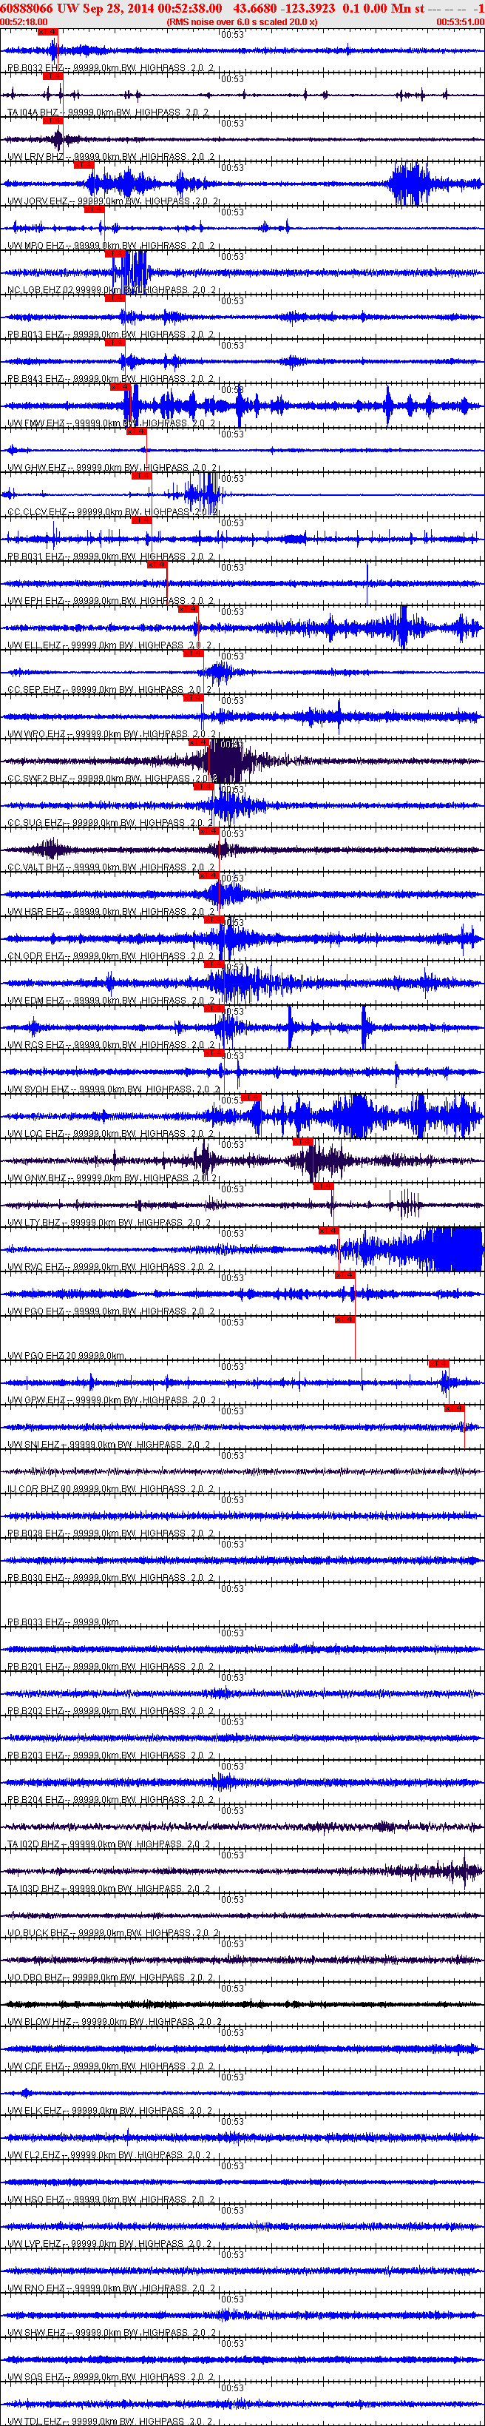Click the red pick flag on the UW GHW EHZ trace
The width and height of the screenshot is (485, 2426).
click(x=136, y=431)
